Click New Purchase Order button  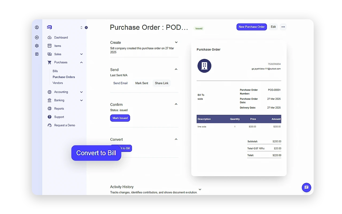[x=252, y=27]
